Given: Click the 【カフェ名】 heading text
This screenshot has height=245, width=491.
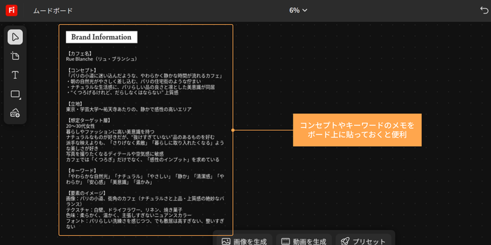Looking at the screenshot, I should tap(80, 53).
